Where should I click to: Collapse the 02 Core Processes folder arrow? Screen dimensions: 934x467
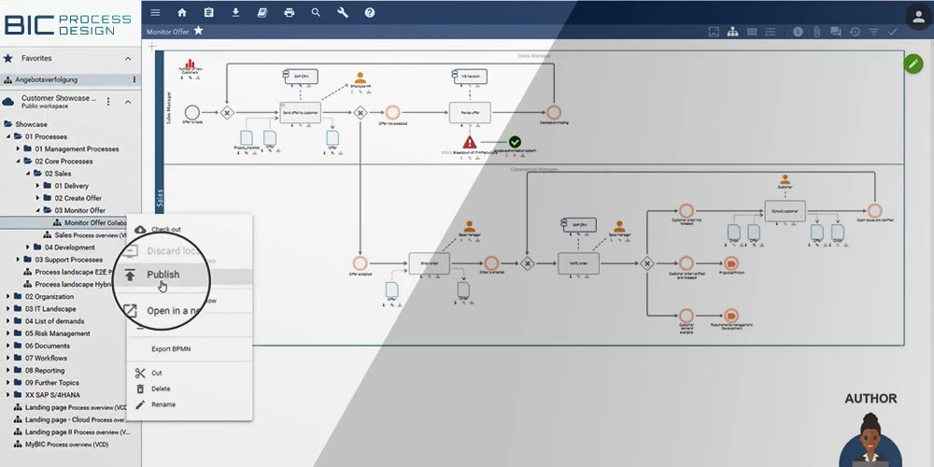(19, 162)
